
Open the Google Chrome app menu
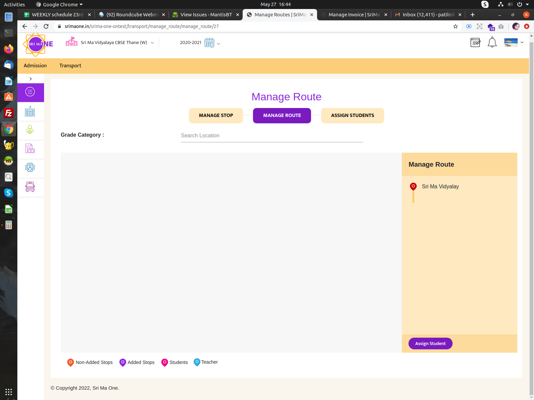(x=59, y=4)
